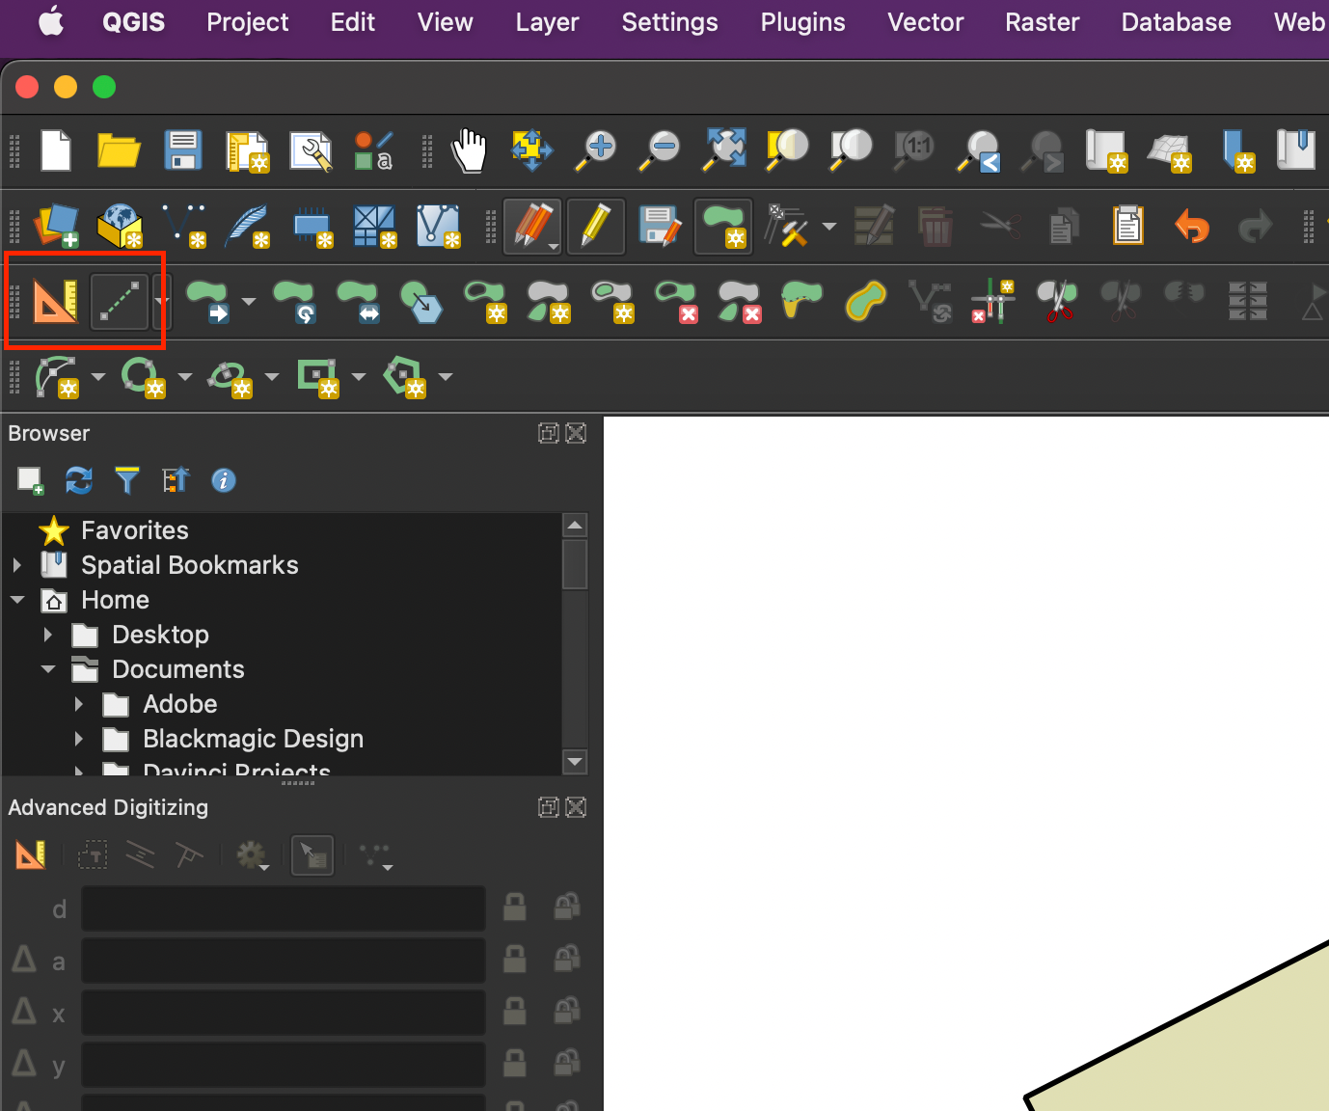Expand the Desktop folder in Browser

click(48, 635)
